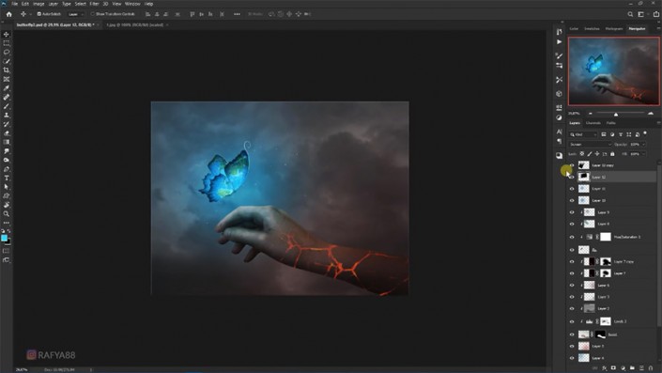Screen dimensions: 662x373
Task: Expand the layer Opacity dropdown arrow
Action: click(643, 145)
